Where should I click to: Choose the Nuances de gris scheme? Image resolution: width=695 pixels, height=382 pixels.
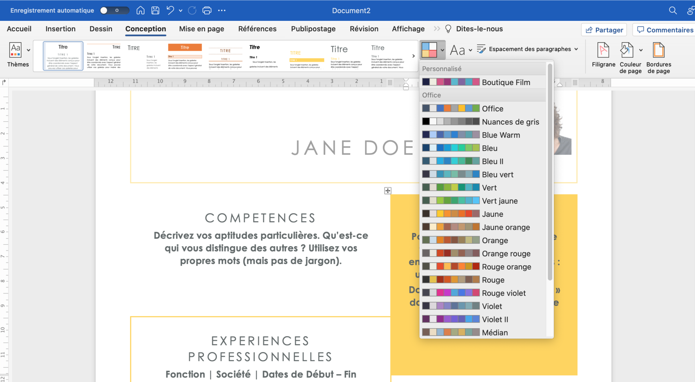tap(483, 122)
